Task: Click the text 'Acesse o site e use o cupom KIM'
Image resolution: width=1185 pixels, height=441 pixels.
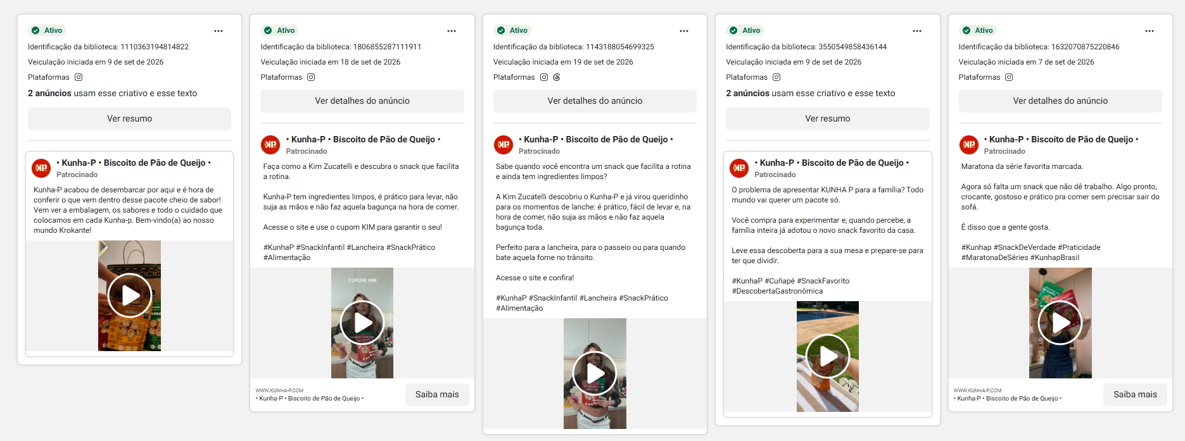Action: pos(353,227)
